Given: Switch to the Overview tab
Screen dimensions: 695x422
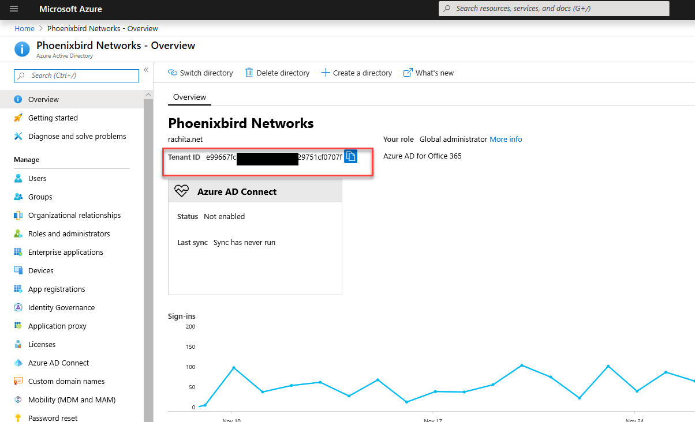Looking at the screenshot, I should 189,97.
